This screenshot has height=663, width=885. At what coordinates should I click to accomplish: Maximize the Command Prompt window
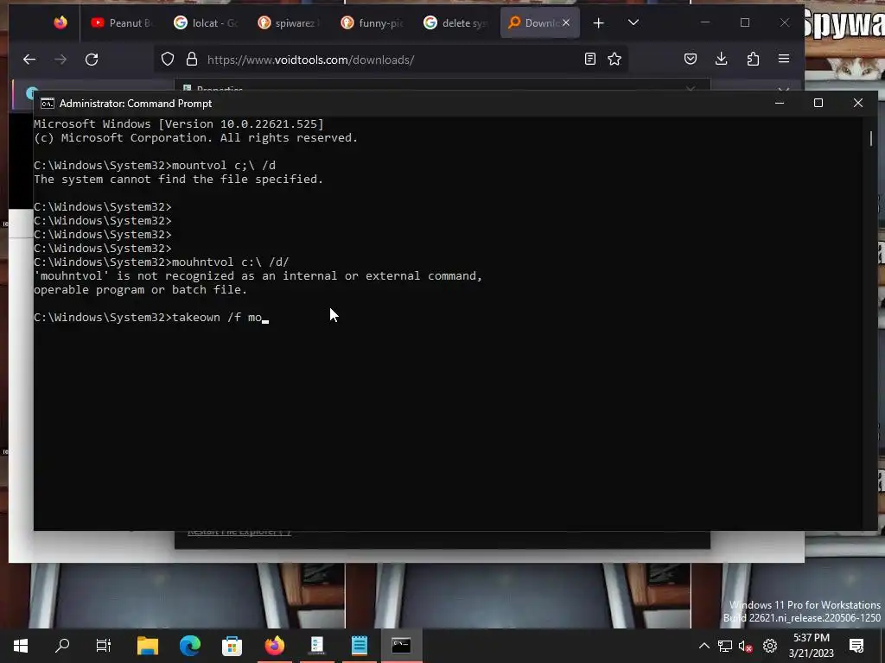(818, 104)
